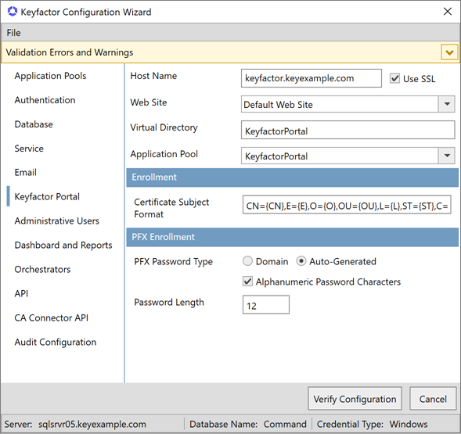Click the Password Length field
The width and height of the screenshot is (461, 434).
(266, 305)
